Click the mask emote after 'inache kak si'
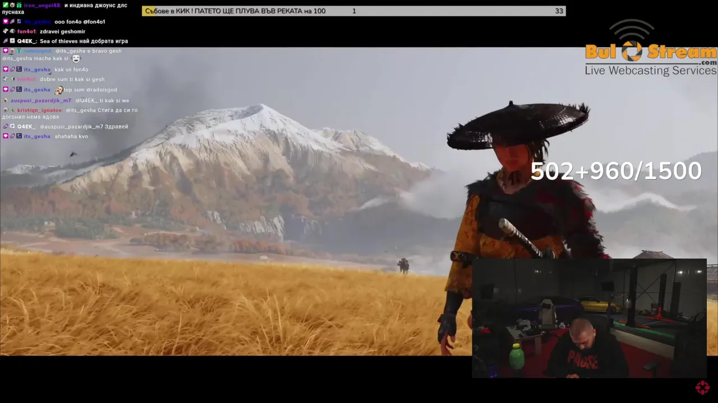The height and width of the screenshot is (403, 718). (x=76, y=58)
